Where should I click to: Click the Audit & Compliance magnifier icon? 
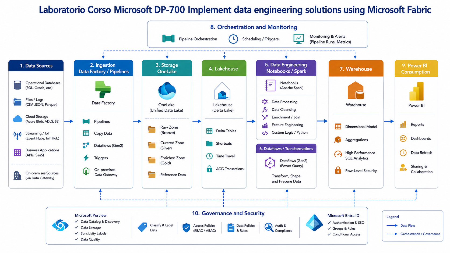pos(269,227)
